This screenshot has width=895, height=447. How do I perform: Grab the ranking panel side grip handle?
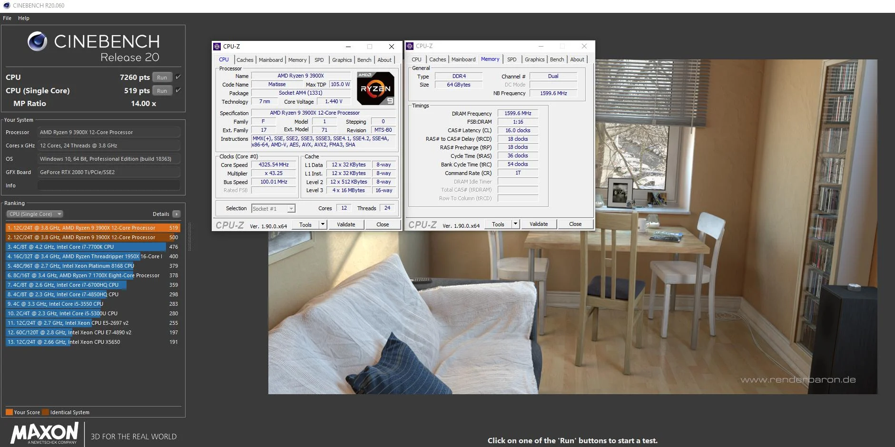coord(190,236)
